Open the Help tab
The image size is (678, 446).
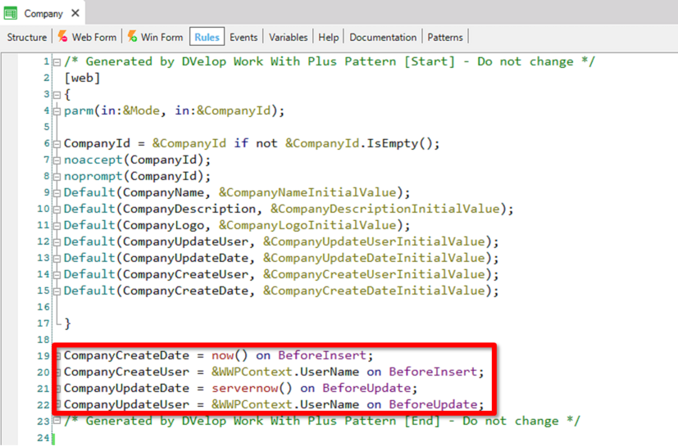click(x=329, y=37)
